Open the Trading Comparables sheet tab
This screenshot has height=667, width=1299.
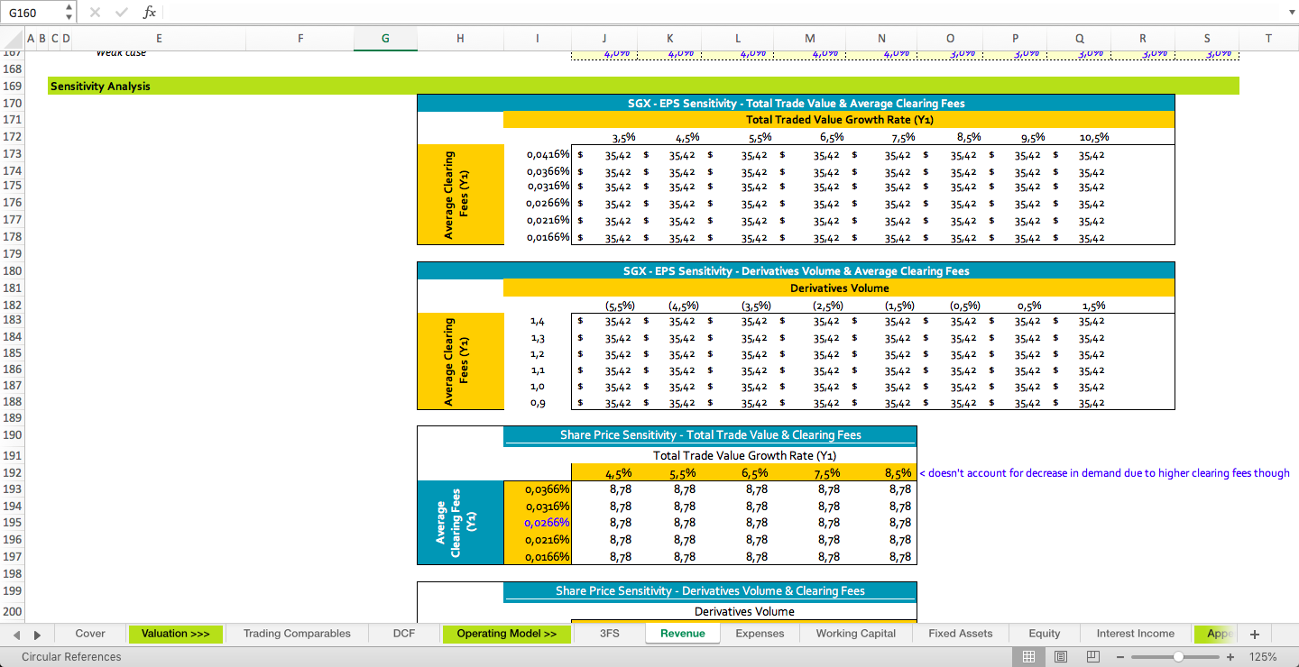(x=297, y=634)
